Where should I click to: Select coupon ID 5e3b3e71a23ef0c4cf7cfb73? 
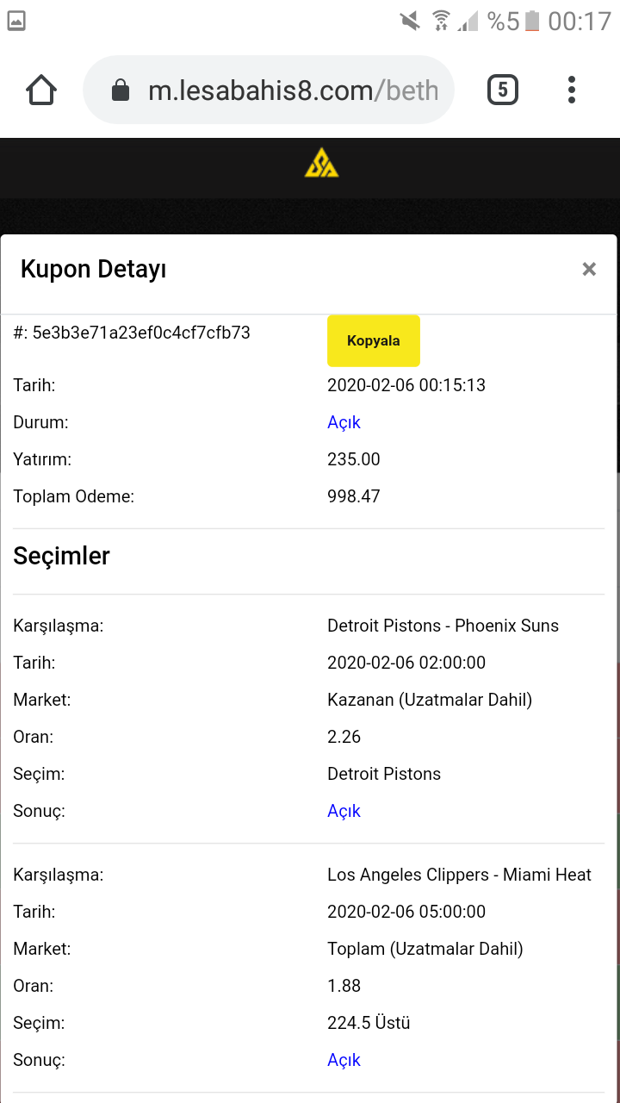coord(141,333)
